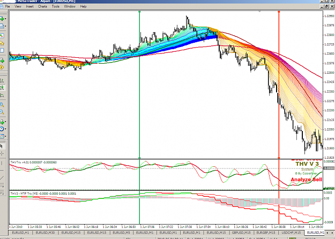The image size is (335, 239).
Task: Switch to the USDCHF,M15 chart tab
Action: (x=291, y=233)
